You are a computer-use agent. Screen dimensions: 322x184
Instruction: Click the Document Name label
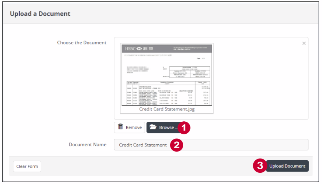click(88, 145)
